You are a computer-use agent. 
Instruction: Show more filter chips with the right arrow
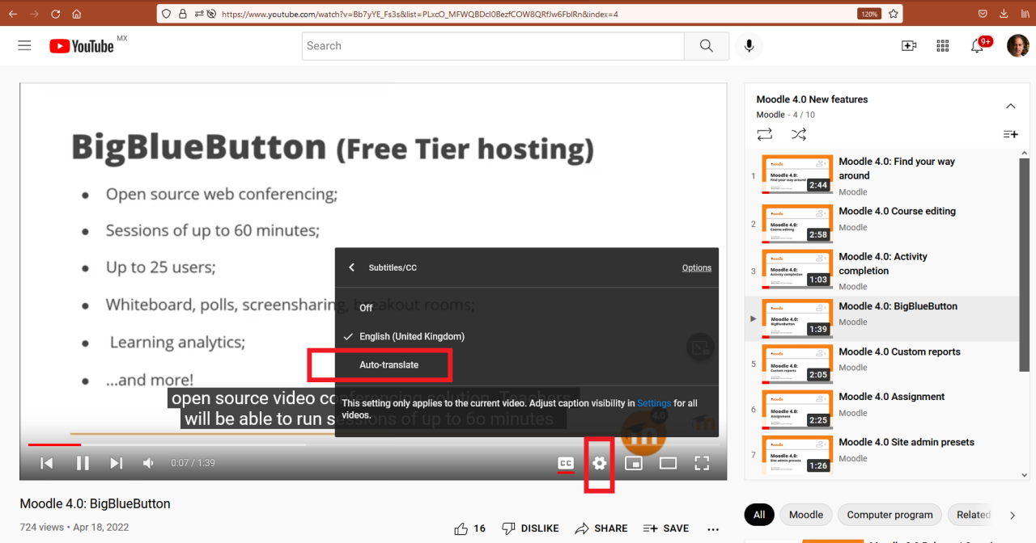pyautogui.click(x=1013, y=515)
